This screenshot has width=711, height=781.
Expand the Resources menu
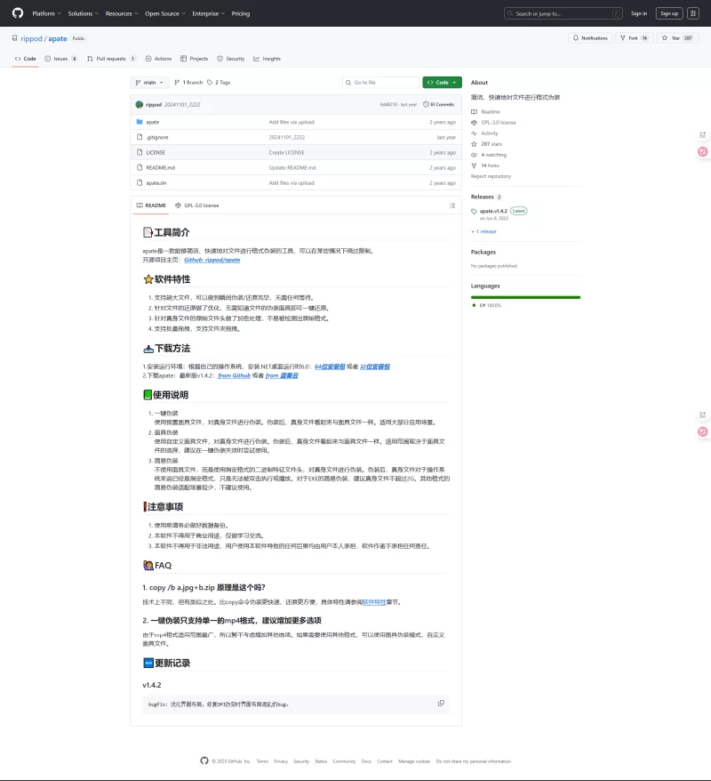point(122,13)
